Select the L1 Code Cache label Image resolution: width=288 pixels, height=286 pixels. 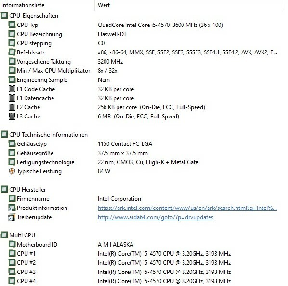(36, 89)
